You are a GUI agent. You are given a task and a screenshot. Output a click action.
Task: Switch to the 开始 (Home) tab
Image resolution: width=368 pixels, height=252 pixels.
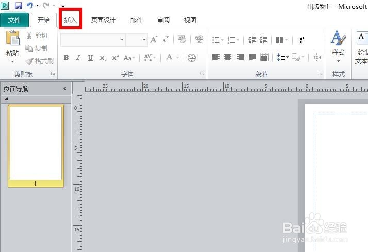tap(44, 20)
